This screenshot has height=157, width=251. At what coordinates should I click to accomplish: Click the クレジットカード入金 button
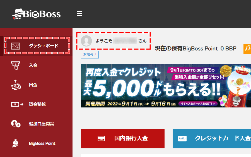pyautogui.click(x=212, y=139)
